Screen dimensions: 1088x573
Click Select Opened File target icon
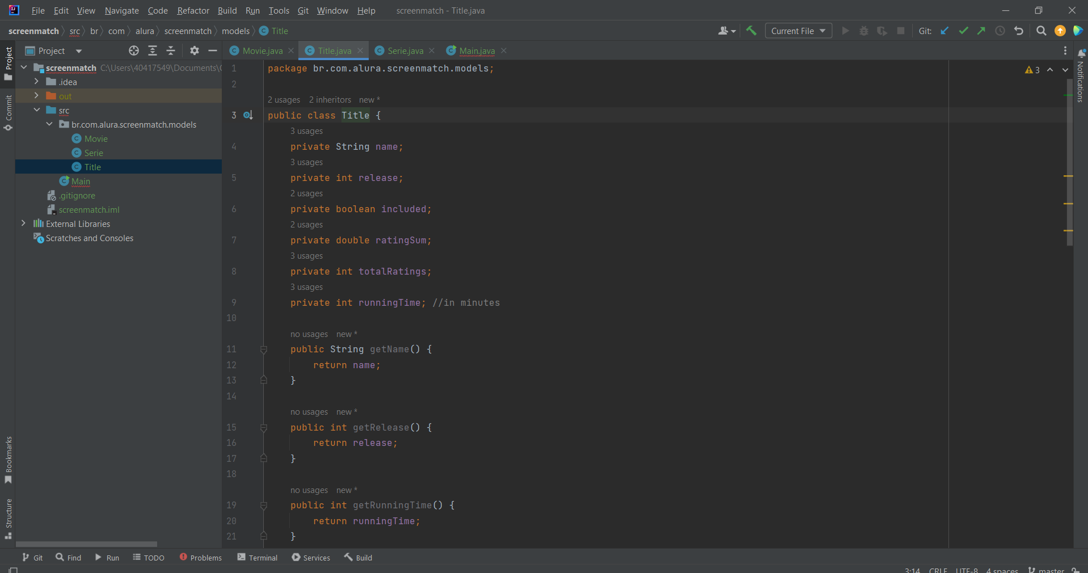click(x=134, y=50)
